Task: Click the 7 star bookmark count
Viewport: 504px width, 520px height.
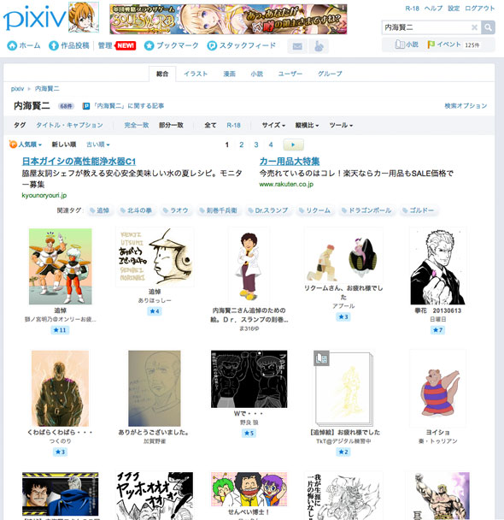Action: pos(437,330)
